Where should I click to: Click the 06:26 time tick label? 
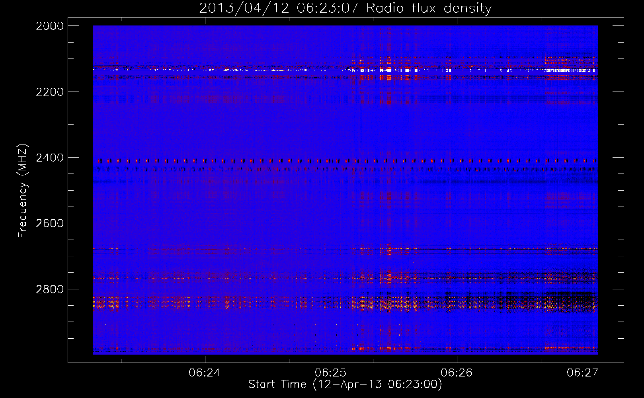click(x=457, y=373)
